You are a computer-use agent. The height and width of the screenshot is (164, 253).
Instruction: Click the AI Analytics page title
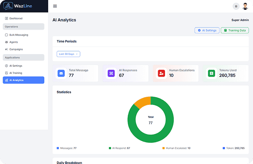point(64,20)
